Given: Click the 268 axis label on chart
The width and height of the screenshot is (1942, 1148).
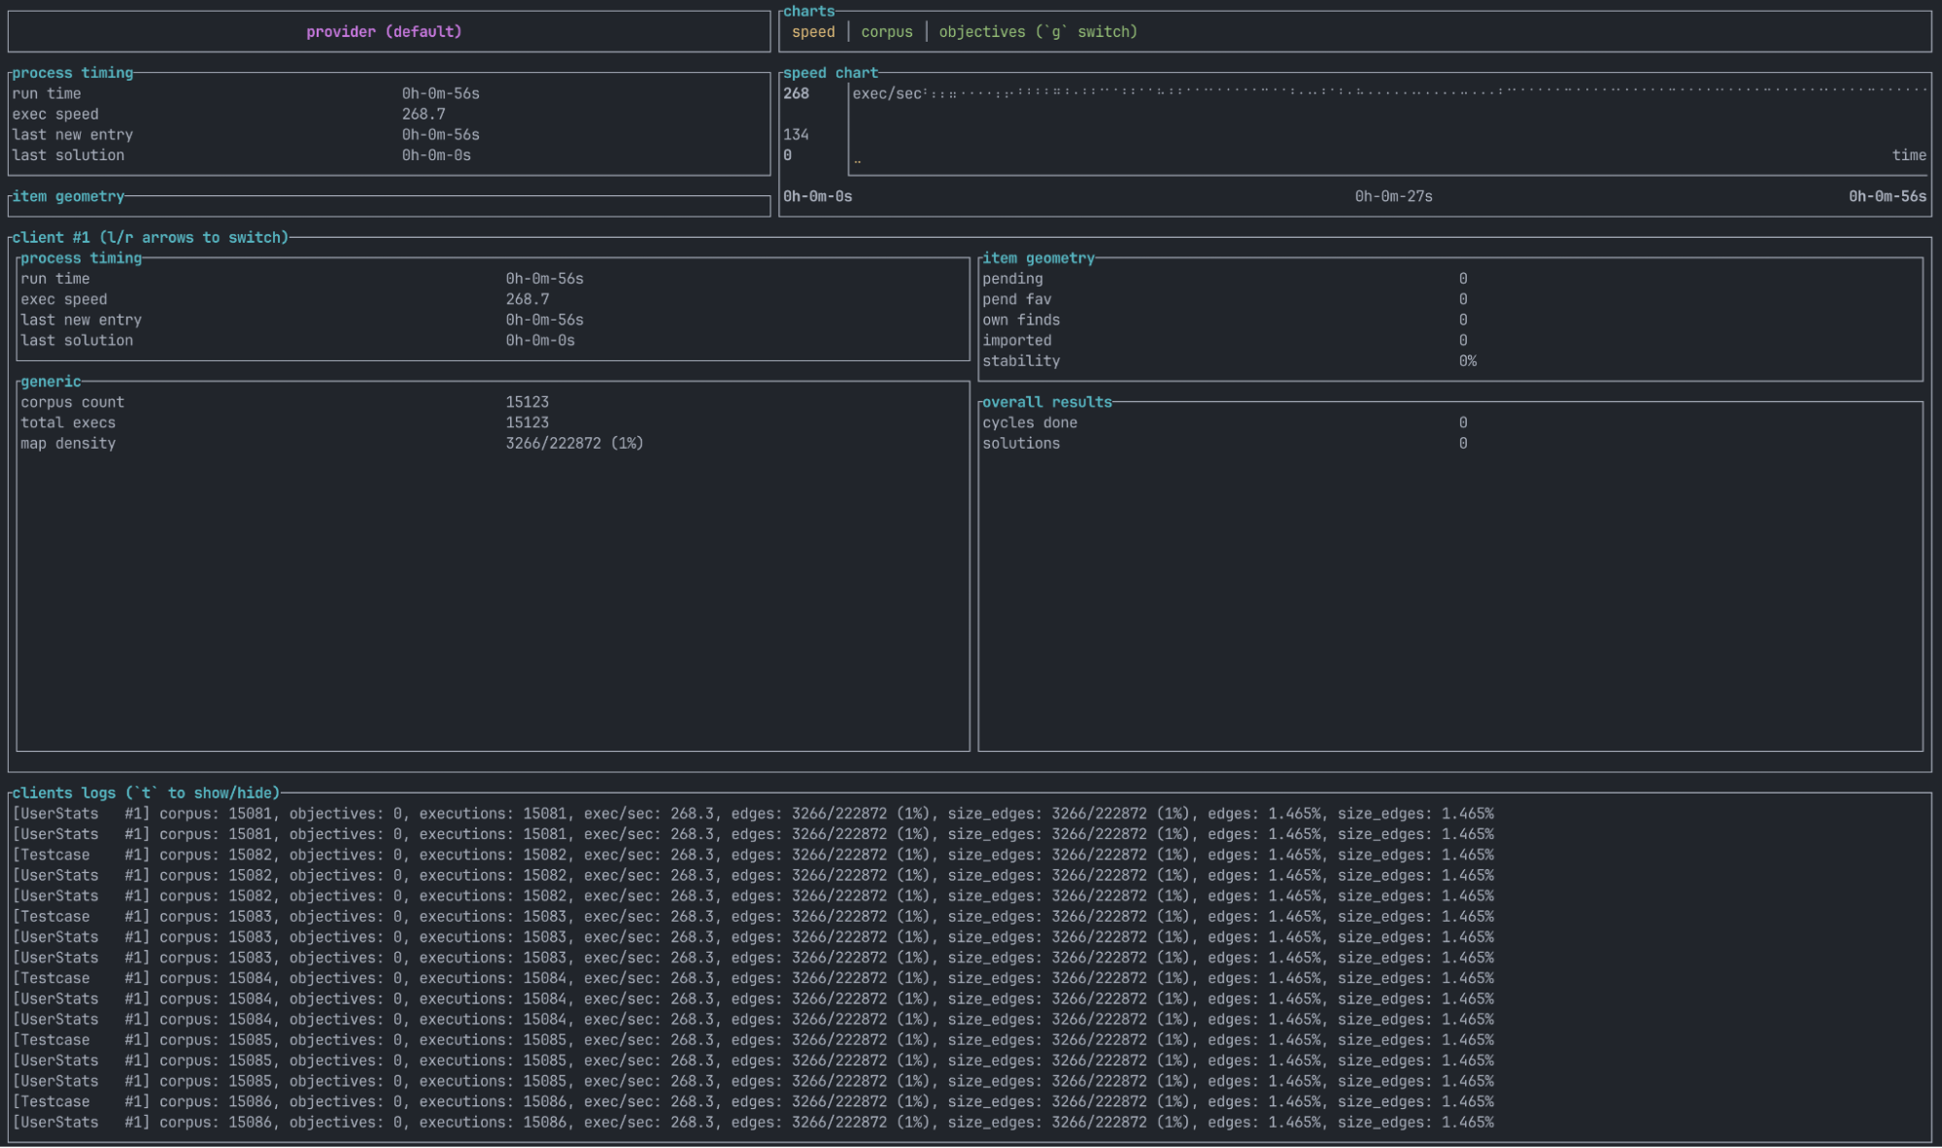Looking at the screenshot, I should 796,94.
